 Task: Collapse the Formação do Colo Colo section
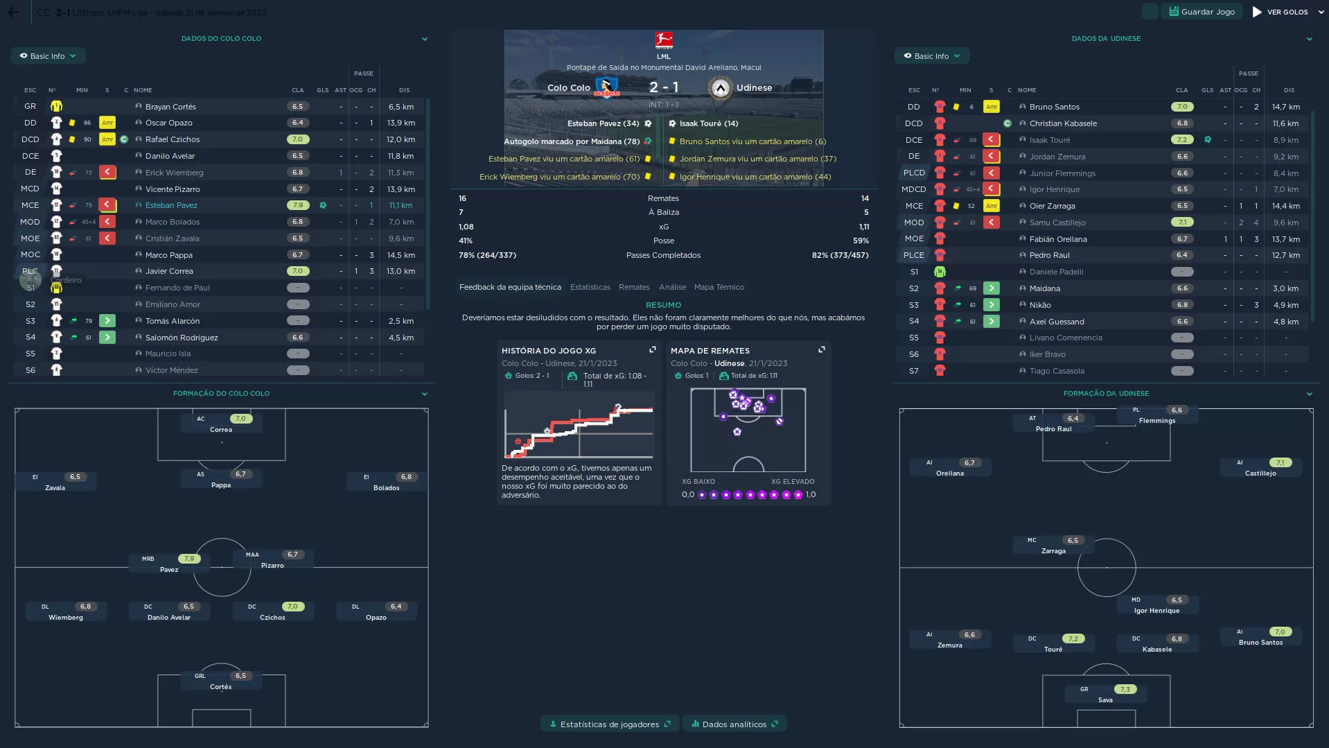[425, 394]
